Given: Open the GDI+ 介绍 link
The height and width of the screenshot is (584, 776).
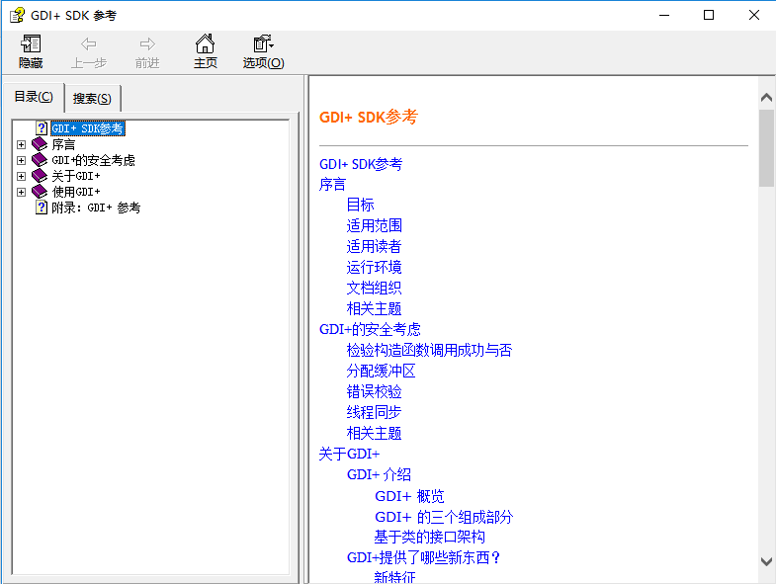Looking at the screenshot, I should pyautogui.click(x=379, y=474).
